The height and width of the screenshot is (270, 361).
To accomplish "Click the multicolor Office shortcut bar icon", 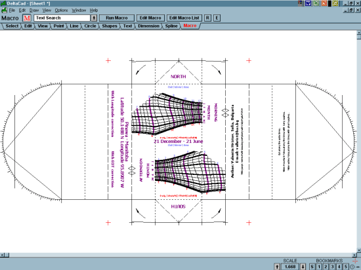I will point(300,3).
